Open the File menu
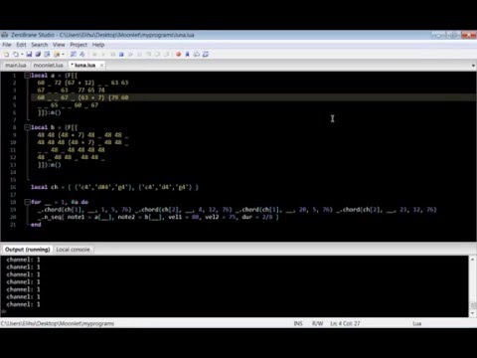477x358 pixels. click(7, 45)
